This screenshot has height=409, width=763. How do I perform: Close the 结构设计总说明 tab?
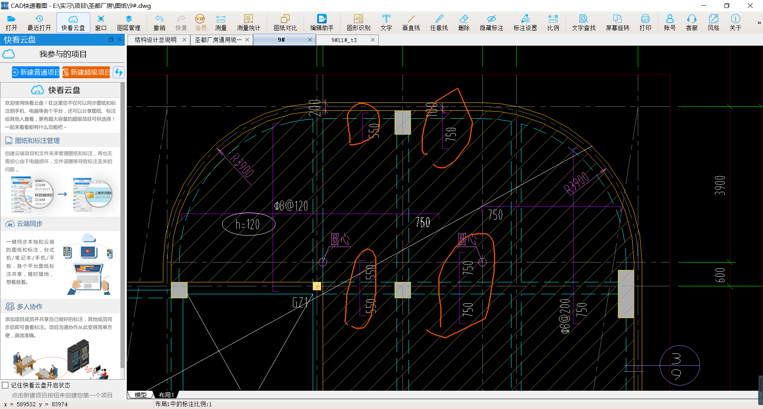(x=184, y=40)
